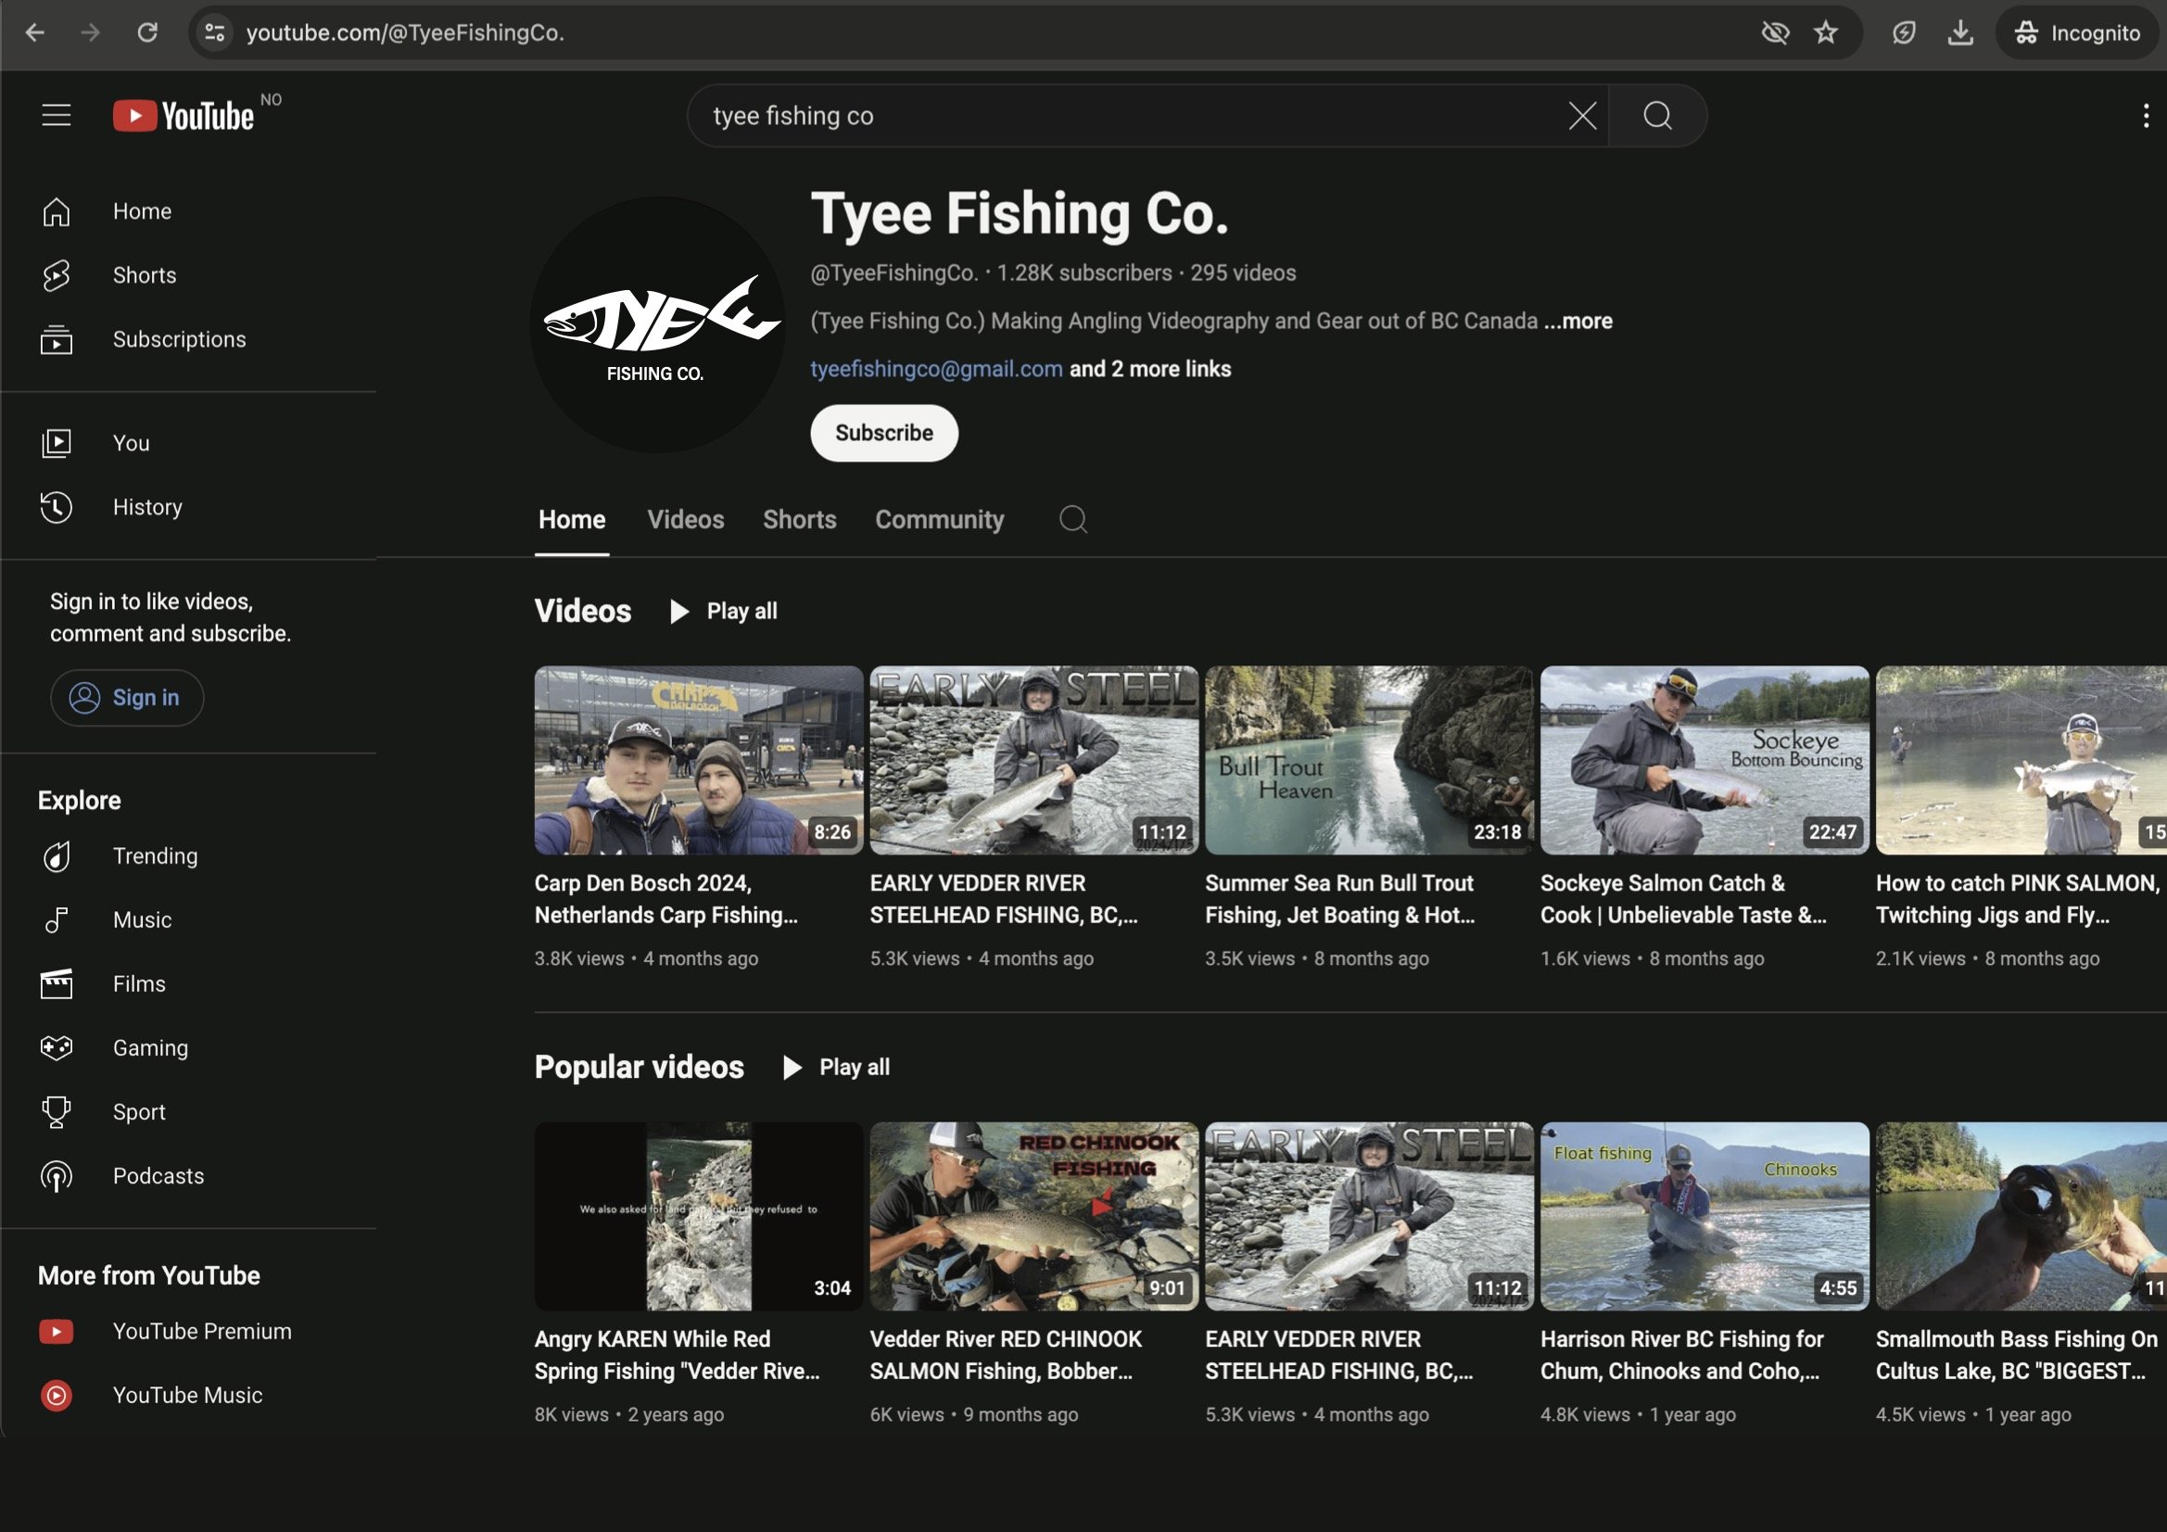Bookmark page with the star icon
The width and height of the screenshot is (2167, 1532).
1825,33
